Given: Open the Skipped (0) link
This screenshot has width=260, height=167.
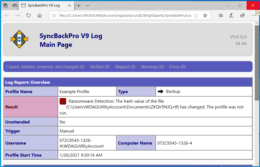Looking at the screenshot, I should click(x=125, y=67).
